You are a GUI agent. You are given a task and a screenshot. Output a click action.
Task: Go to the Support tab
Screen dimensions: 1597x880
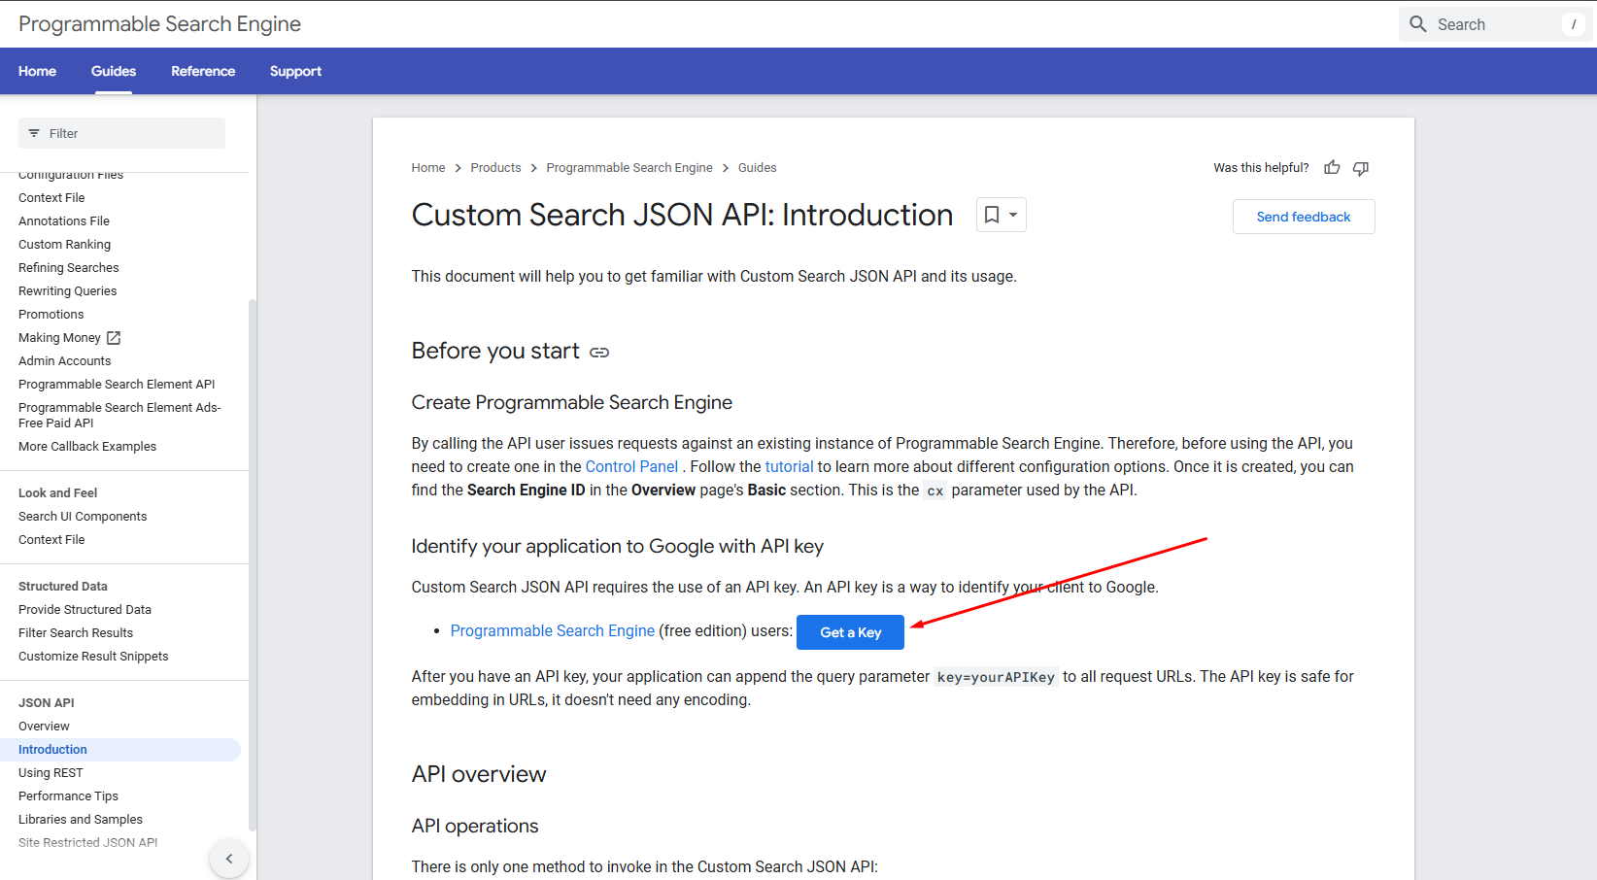coord(295,71)
